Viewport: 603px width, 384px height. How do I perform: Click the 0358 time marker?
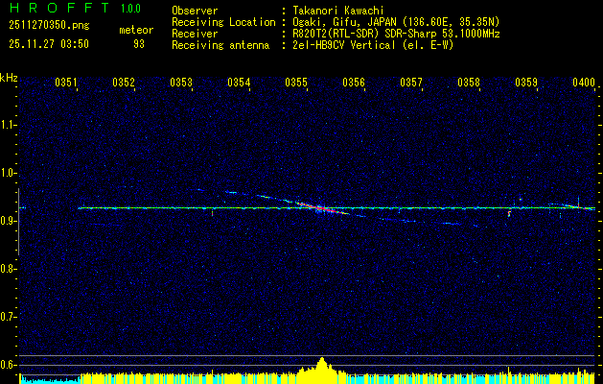tap(469, 83)
